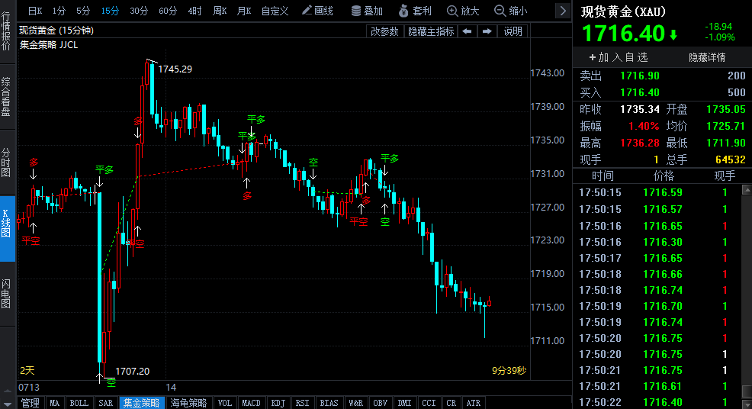Screen dimensions: 752x409
Task: Select the BIAS indicator tab
Action: (x=329, y=403)
